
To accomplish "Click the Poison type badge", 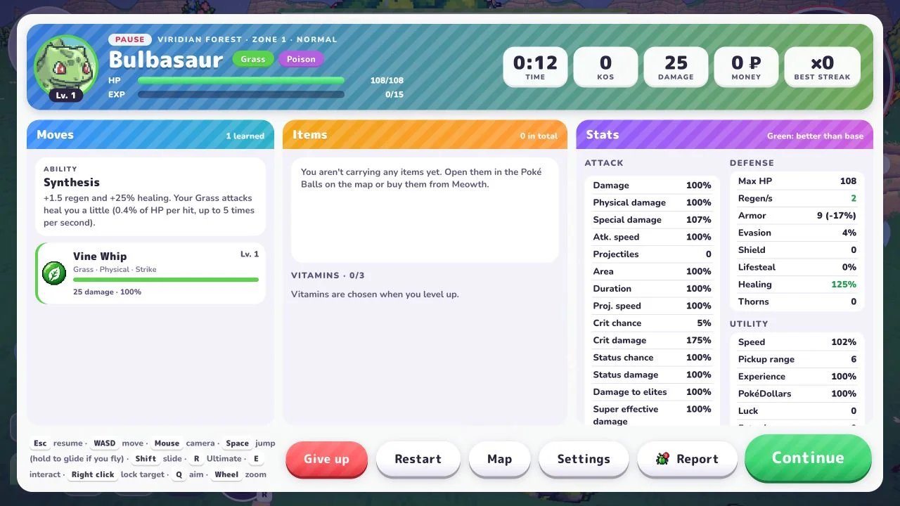I will pos(301,59).
